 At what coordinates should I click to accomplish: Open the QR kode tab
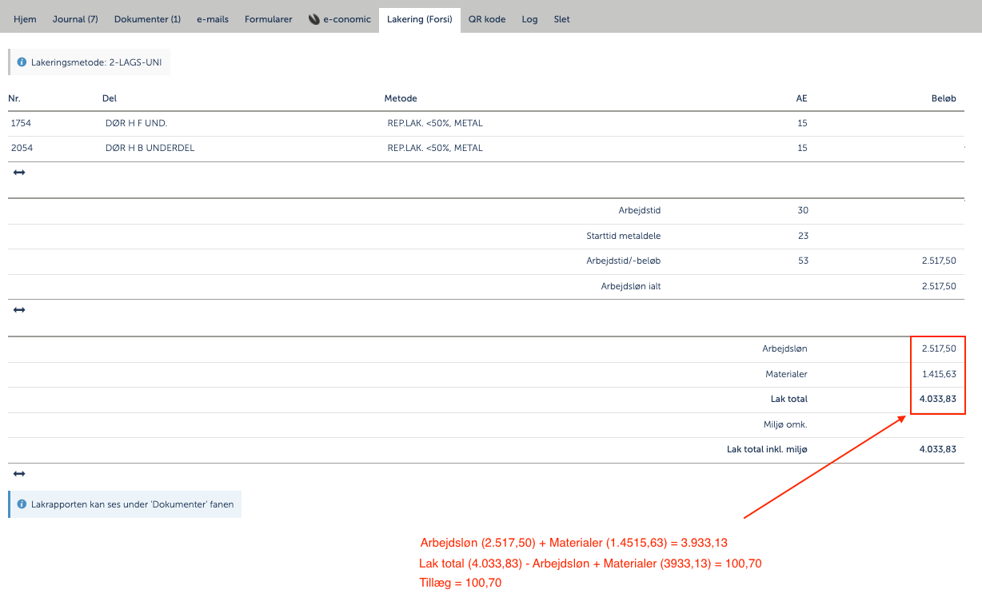pos(487,19)
